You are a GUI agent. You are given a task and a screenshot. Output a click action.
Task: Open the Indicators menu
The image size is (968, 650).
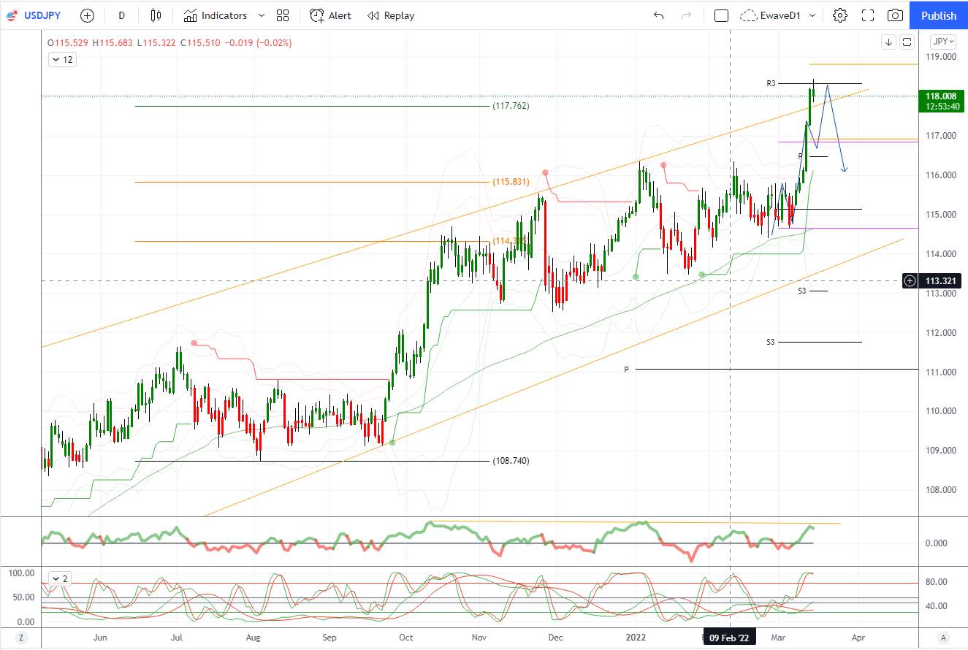216,15
